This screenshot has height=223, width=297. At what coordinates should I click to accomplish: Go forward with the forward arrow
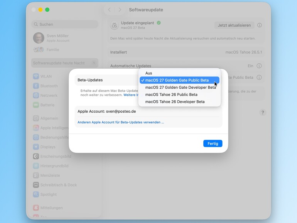click(x=120, y=10)
